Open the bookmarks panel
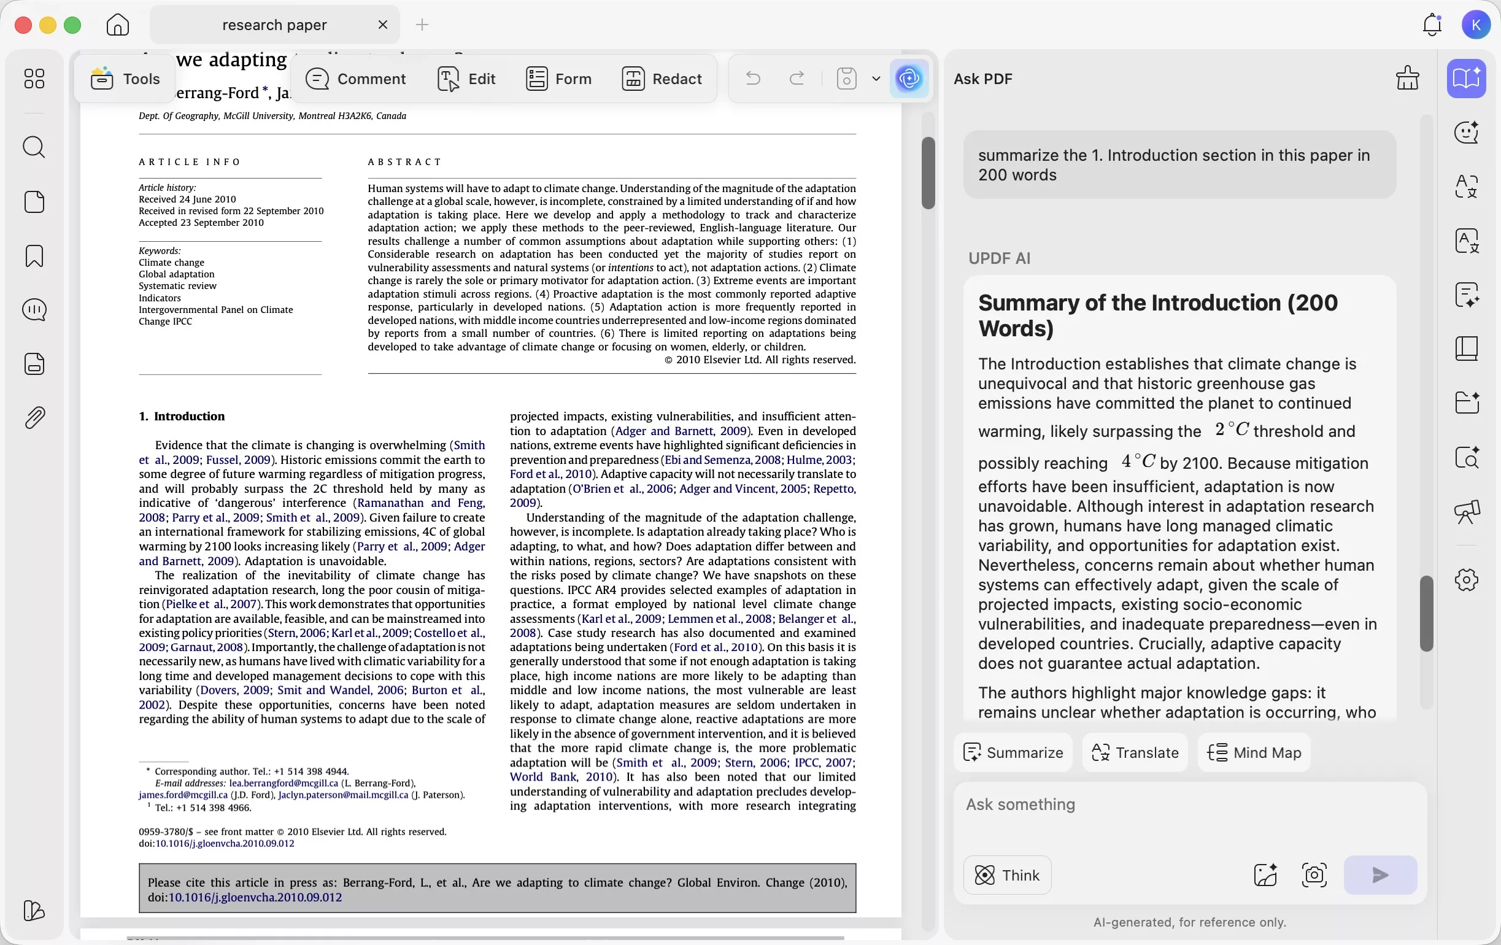The image size is (1501, 945). click(34, 256)
